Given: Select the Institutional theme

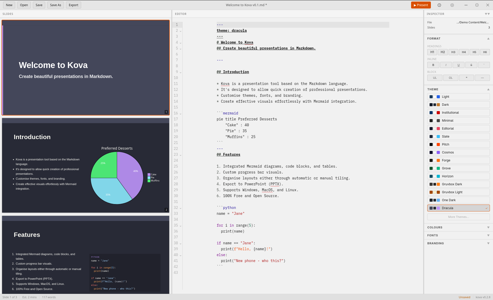Looking at the screenshot, I should click(x=458, y=113).
